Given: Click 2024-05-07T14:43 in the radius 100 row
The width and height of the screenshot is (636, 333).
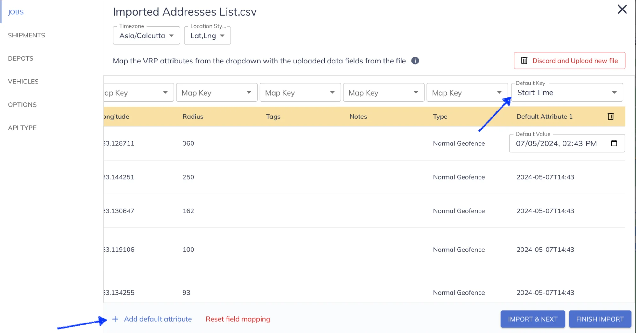Looking at the screenshot, I should coord(545,250).
